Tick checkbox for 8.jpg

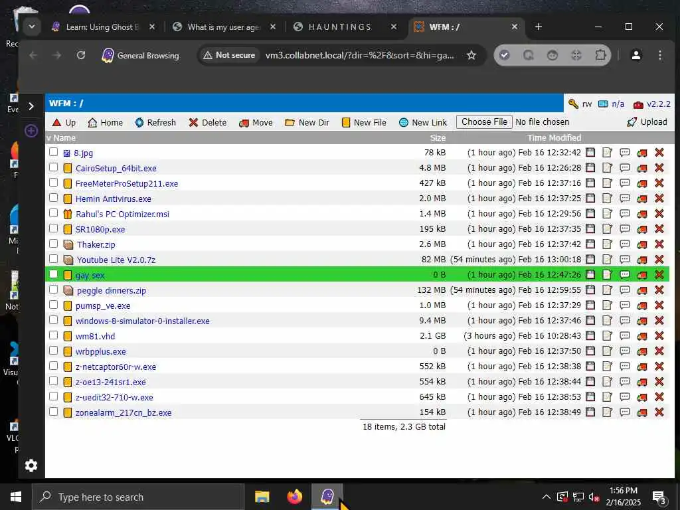[53, 152]
